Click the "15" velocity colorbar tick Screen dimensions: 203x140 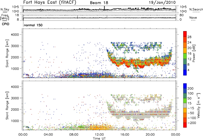190,103
